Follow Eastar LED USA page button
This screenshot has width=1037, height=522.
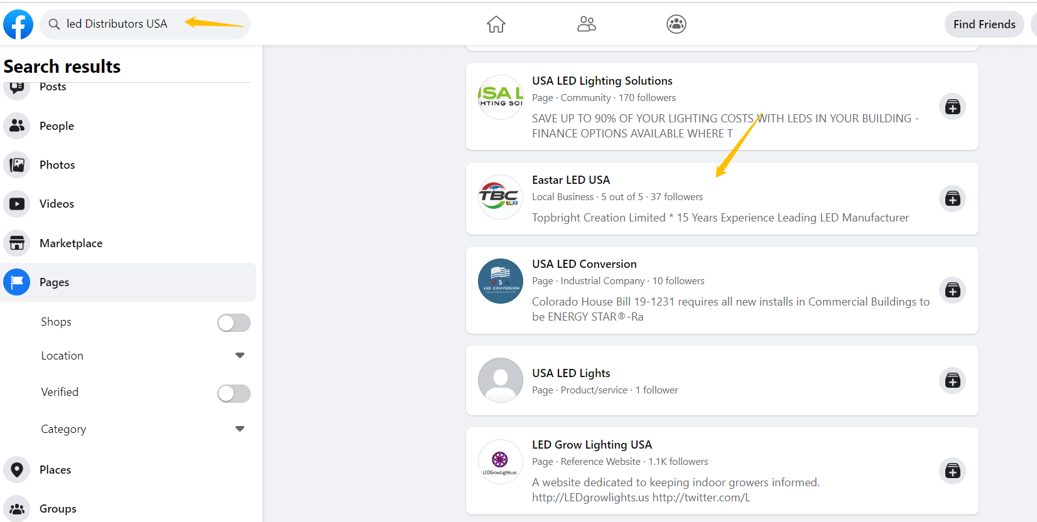pos(953,199)
